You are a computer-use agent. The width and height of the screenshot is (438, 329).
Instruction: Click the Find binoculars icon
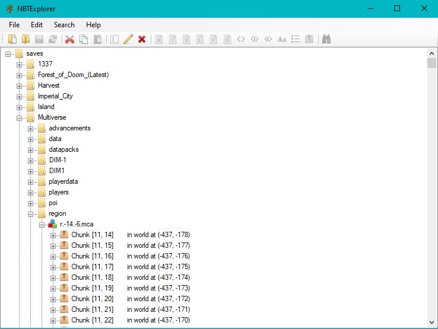(326, 39)
